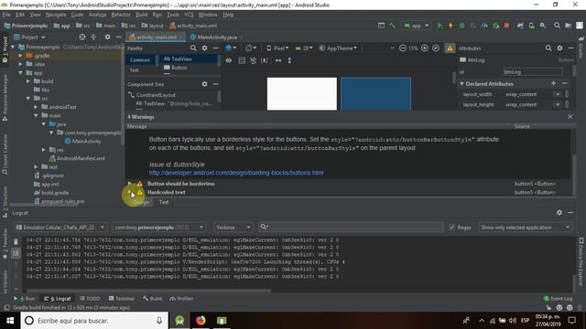The width and height of the screenshot is (586, 329).
Task: Open the Attributes panel settings gear
Action: click(559, 48)
